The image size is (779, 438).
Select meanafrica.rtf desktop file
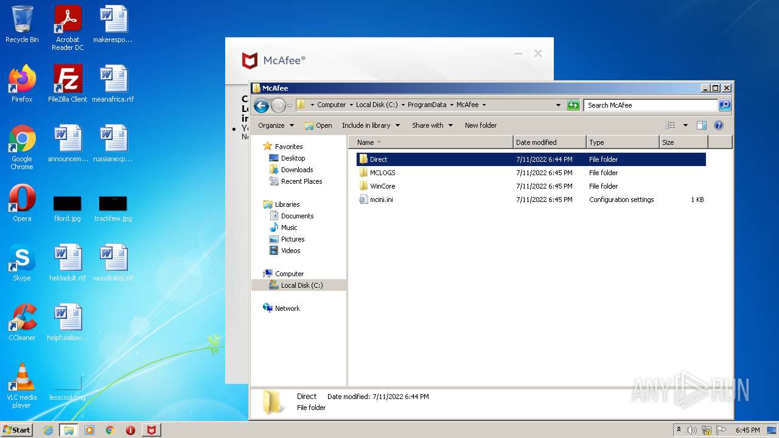coord(113,84)
